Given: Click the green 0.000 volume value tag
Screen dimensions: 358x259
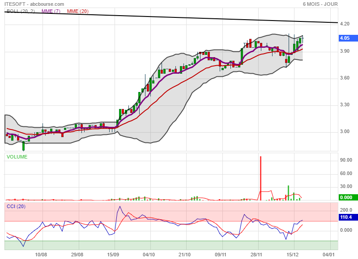Looking at the screenshot, I should pyautogui.click(x=348, y=197).
